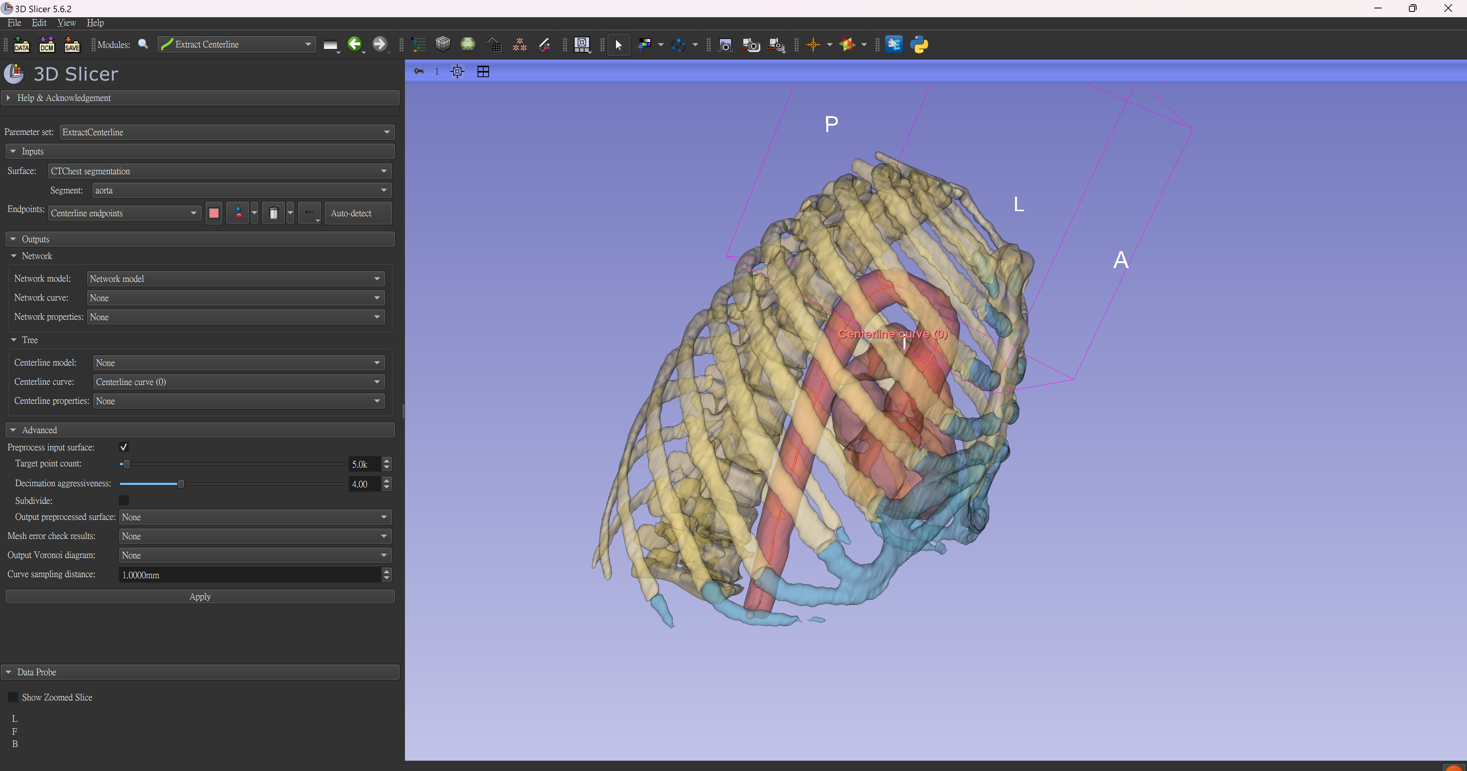Open endpoints more options dots button

(x=309, y=213)
